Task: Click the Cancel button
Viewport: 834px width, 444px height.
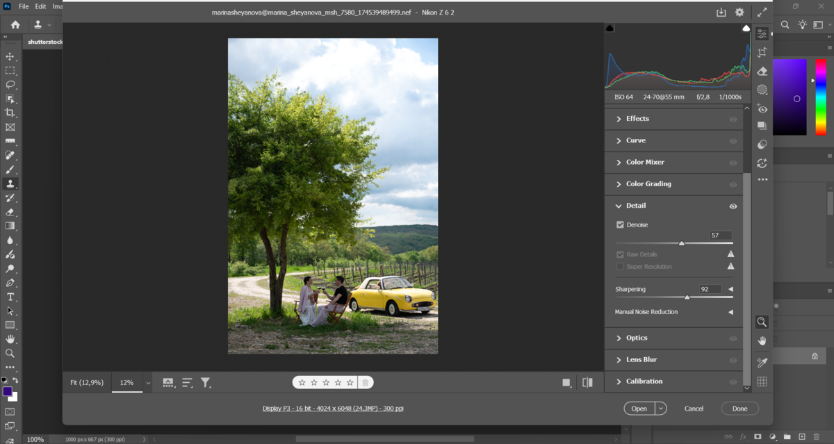Action: coord(694,409)
